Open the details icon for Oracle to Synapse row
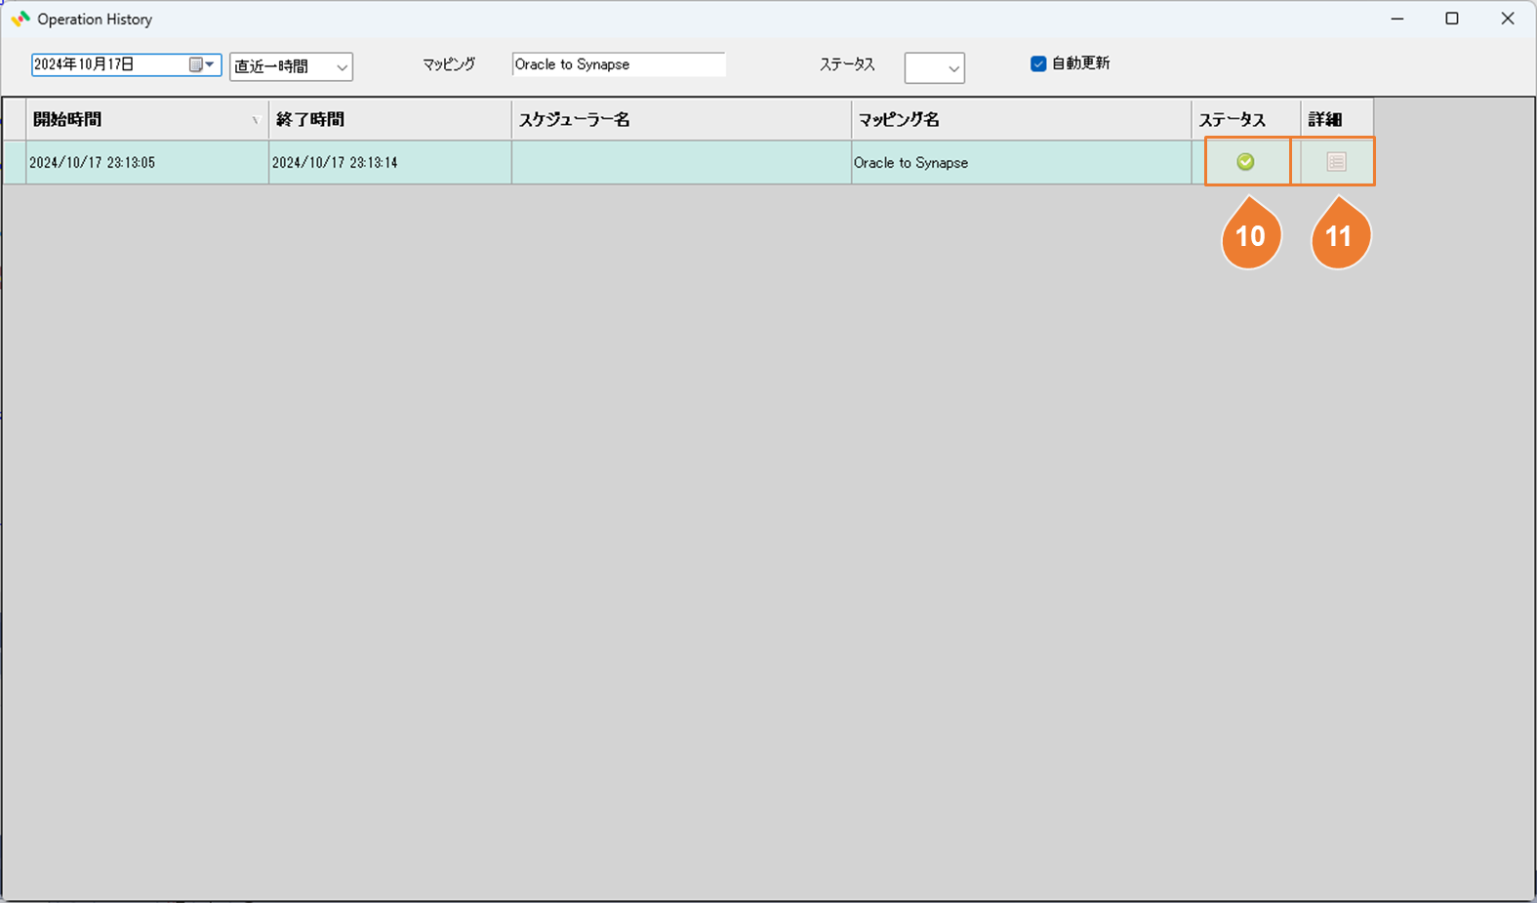1537x903 pixels. [1337, 162]
